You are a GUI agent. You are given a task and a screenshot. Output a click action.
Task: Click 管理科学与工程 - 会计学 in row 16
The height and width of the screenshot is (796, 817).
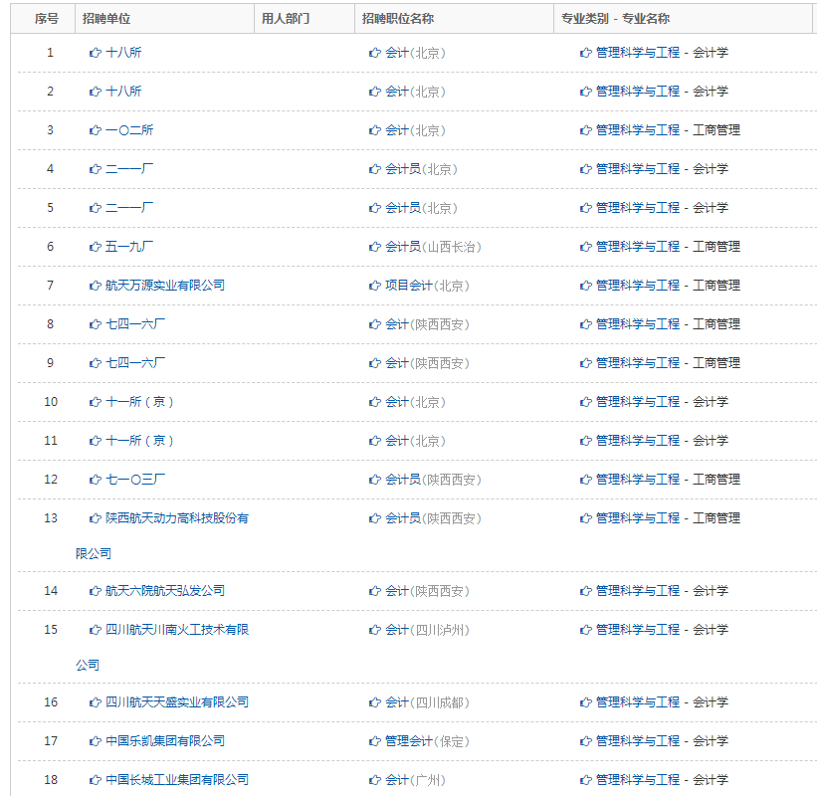(x=662, y=702)
